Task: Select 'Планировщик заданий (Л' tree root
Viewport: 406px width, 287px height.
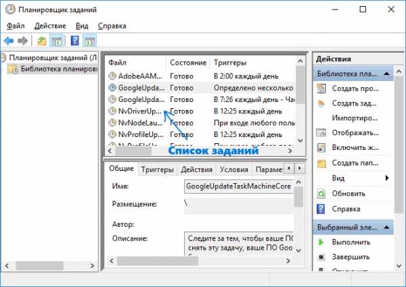Action: point(53,57)
